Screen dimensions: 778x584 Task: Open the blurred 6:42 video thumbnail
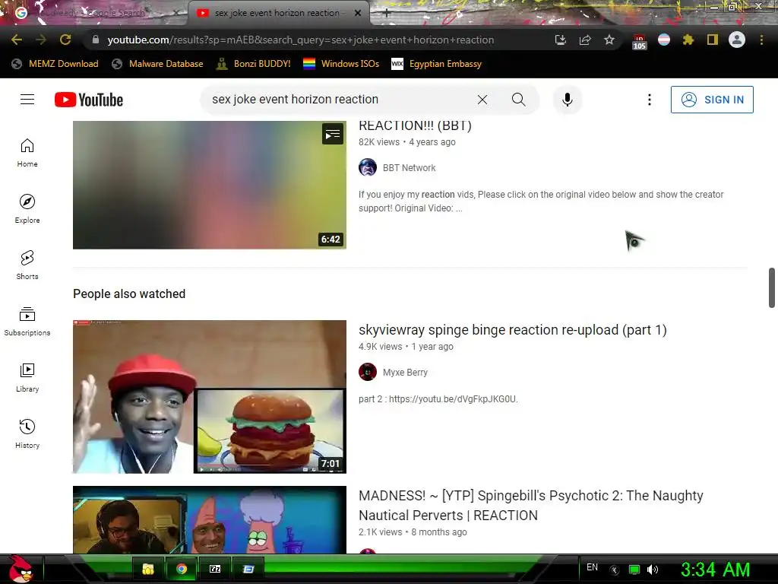coord(210,185)
